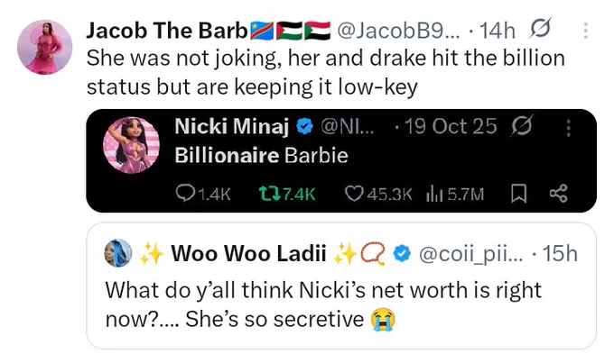Open the @JacobB9... handle link
The width and height of the screenshot is (614, 354).
(396, 31)
